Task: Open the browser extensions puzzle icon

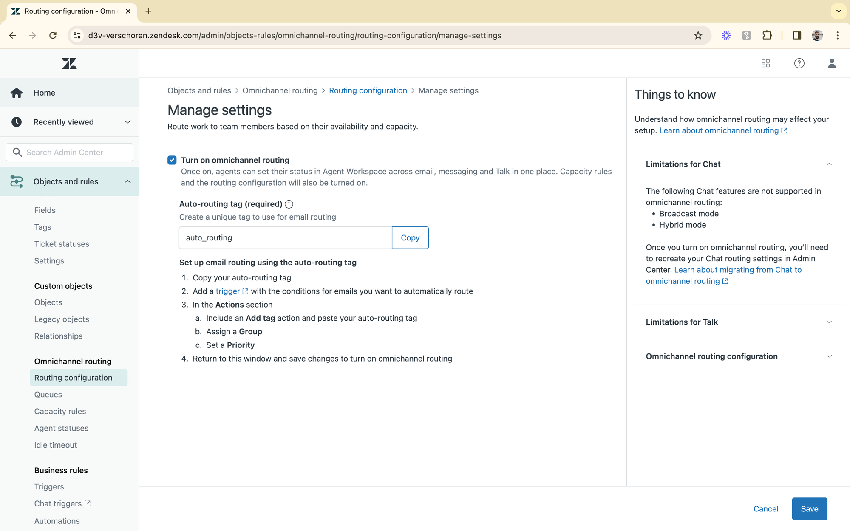Action: tap(767, 35)
